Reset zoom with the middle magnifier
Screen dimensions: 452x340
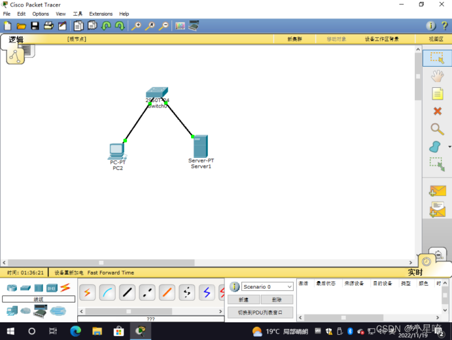[x=150, y=26]
